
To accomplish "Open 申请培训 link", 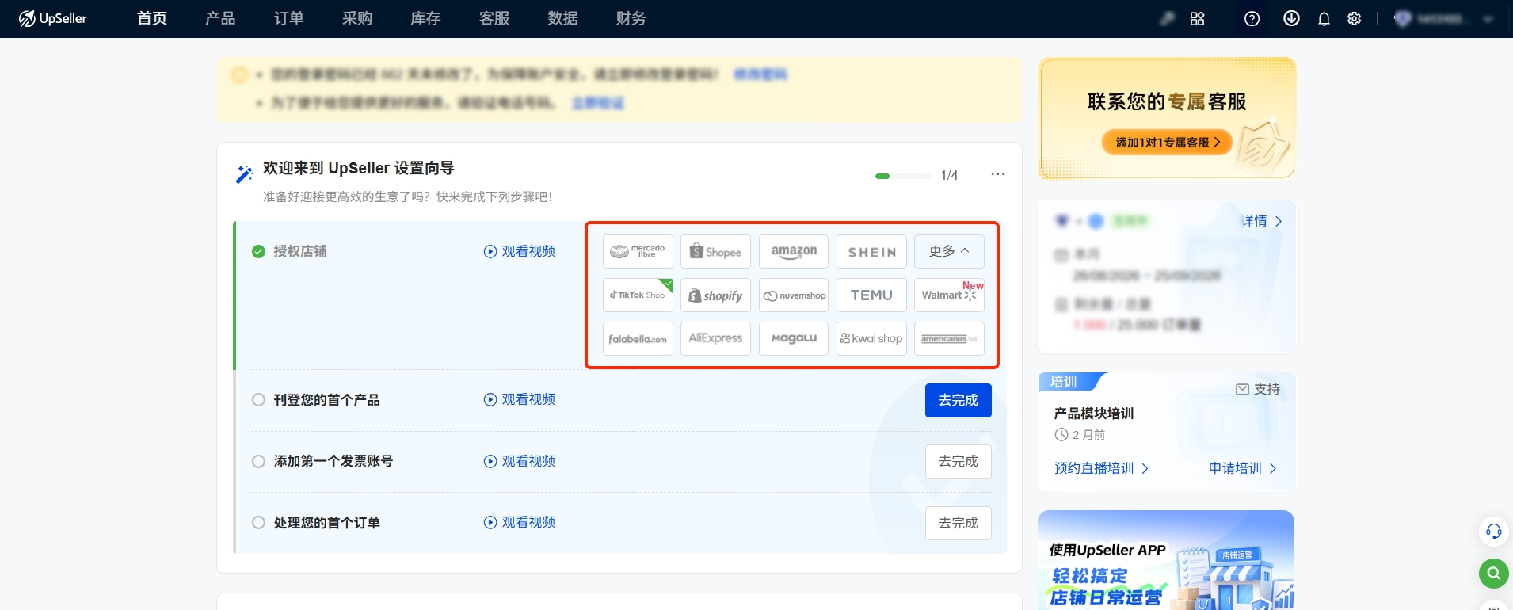I will point(1242,468).
